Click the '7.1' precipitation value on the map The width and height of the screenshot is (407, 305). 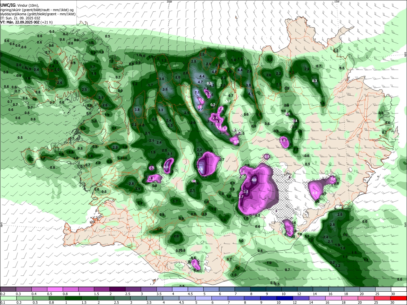pos(197,93)
